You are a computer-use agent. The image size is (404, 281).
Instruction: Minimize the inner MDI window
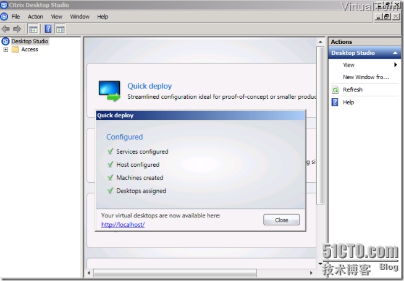(378, 17)
